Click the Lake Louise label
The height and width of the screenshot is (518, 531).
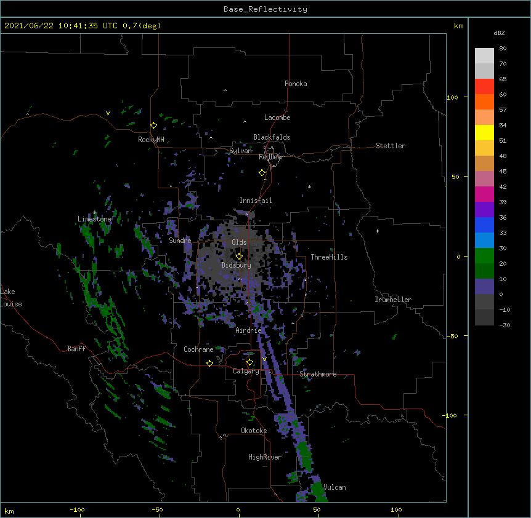[x=11, y=298]
